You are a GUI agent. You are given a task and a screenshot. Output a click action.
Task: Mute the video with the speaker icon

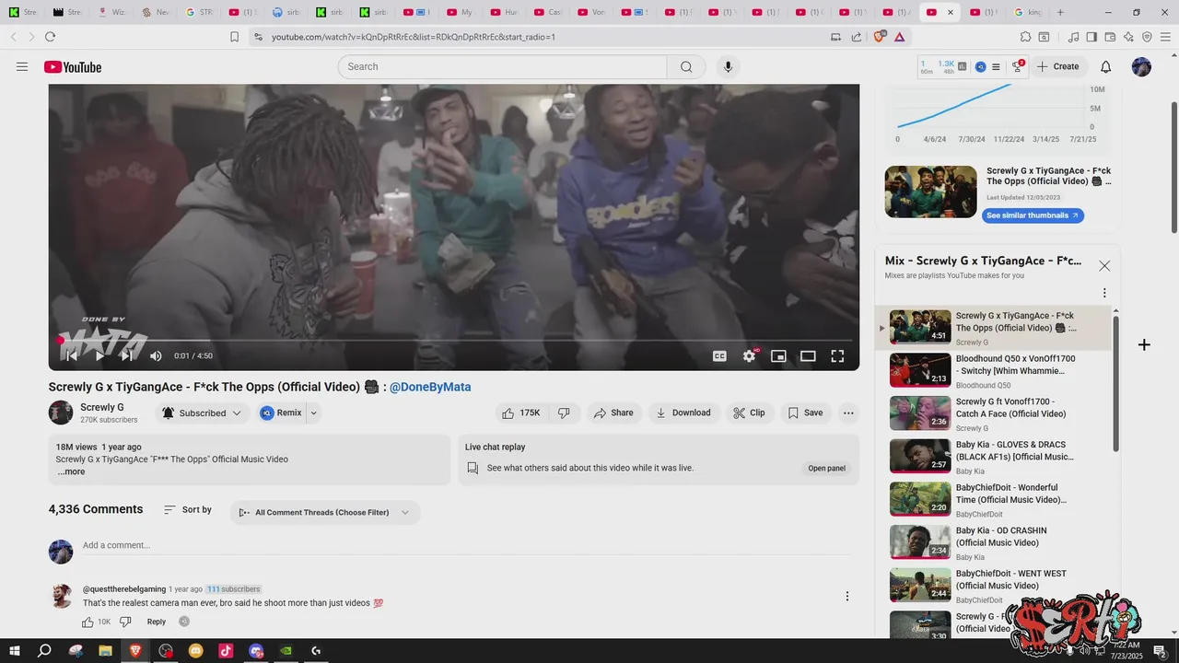[x=156, y=355]
